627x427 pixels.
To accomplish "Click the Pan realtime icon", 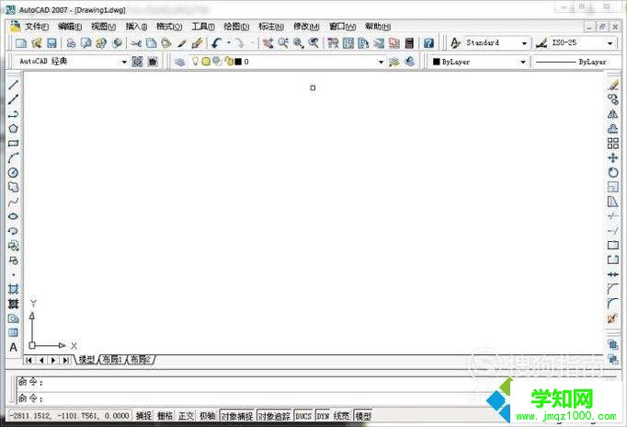I will 268,43.
